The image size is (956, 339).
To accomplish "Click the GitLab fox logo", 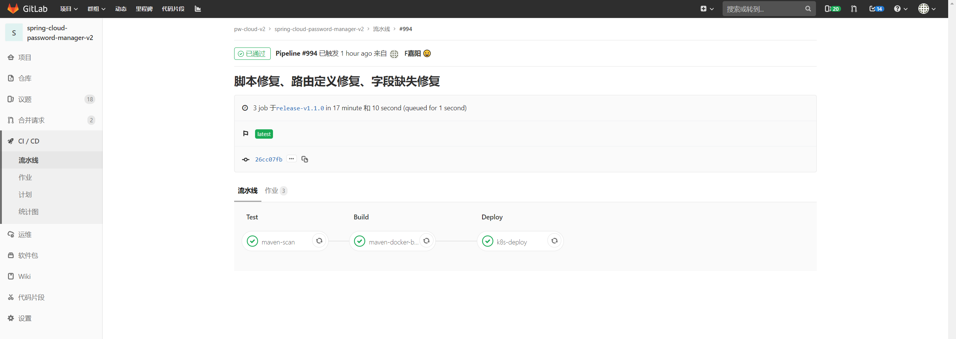I will (13, 9).
